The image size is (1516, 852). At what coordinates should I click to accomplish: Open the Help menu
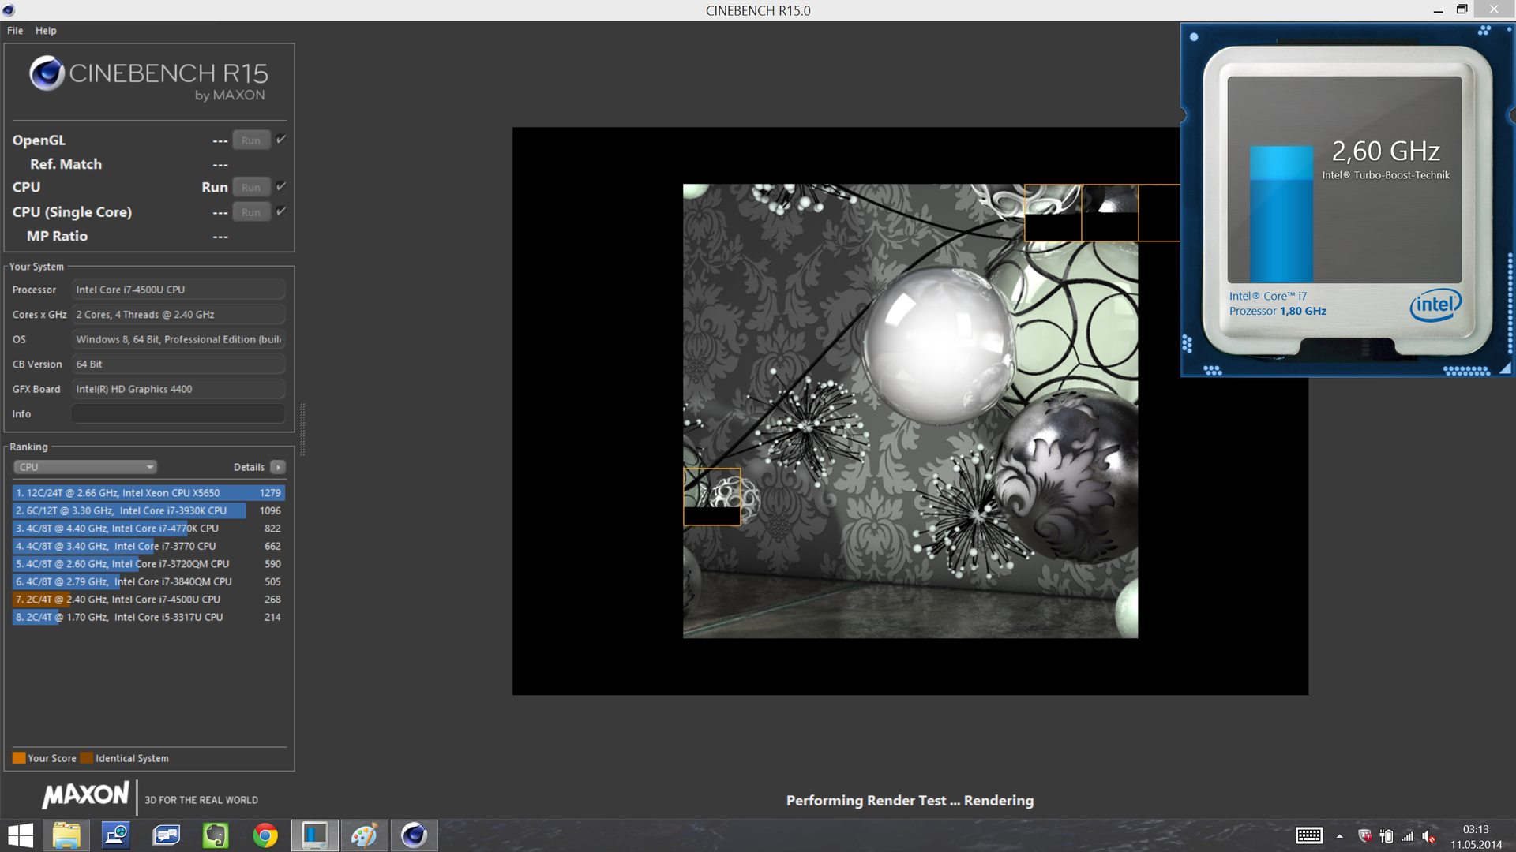46,31
